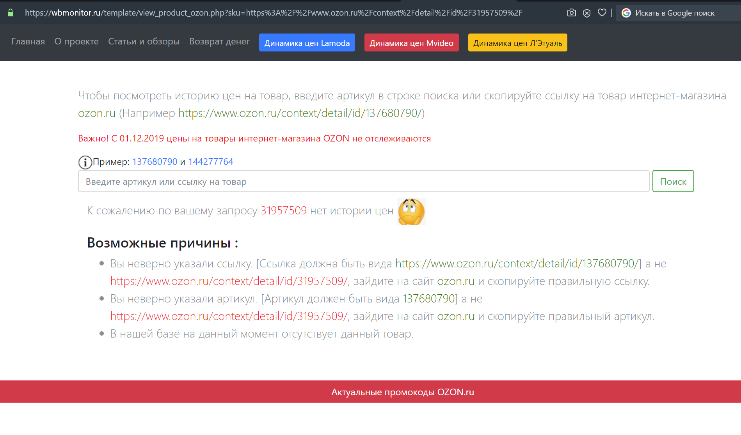Click the Поиск search button
The image size is (741, 435).
[673, 181]
